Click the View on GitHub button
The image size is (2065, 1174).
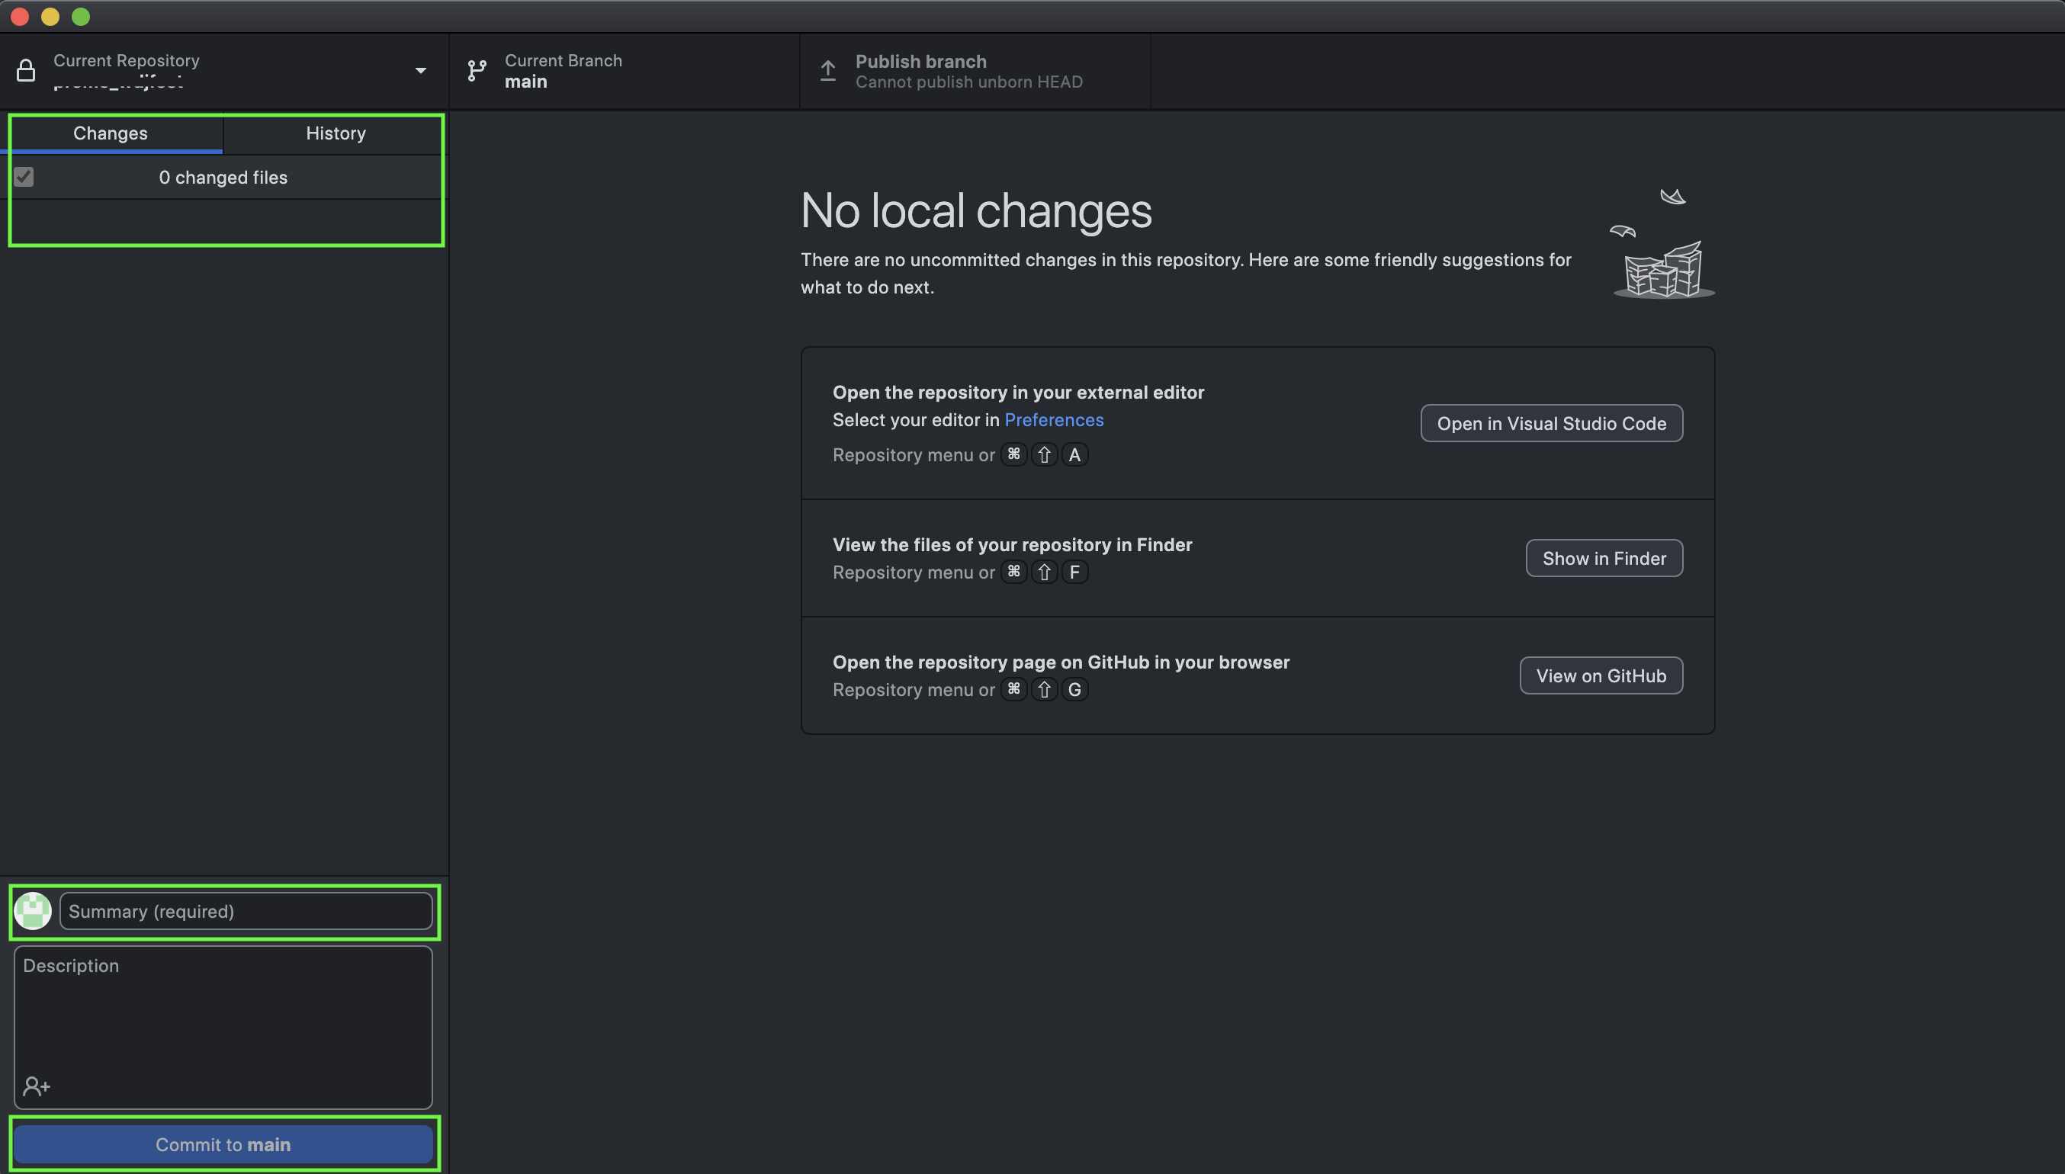1600,675
